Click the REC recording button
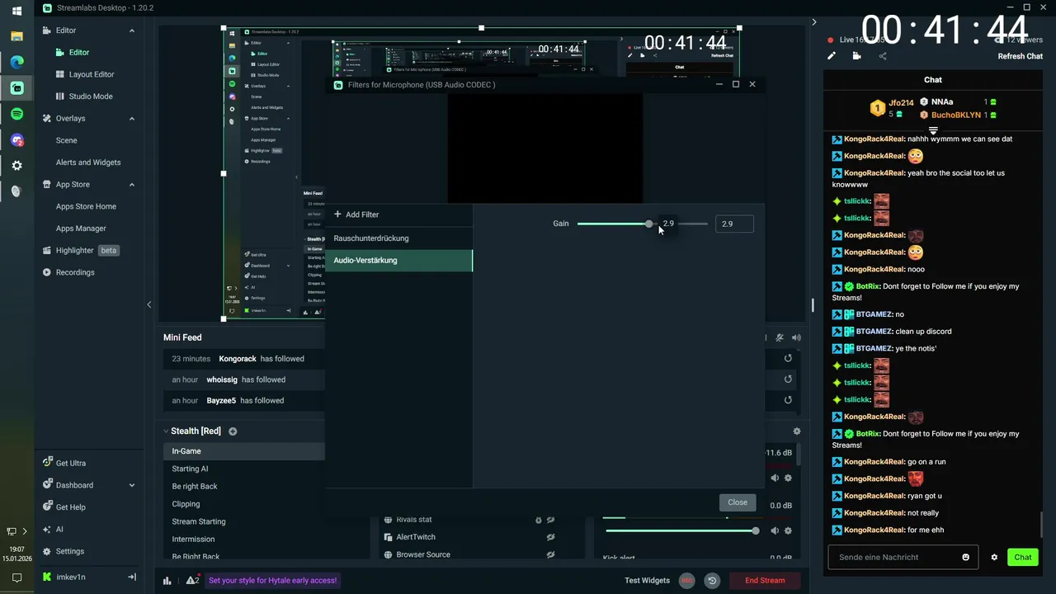Image resolution: width=1056 pixels, height=594 pixels. pos(686,580)
